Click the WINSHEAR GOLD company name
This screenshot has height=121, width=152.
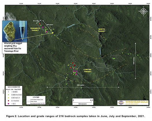[x=137, y=102]
